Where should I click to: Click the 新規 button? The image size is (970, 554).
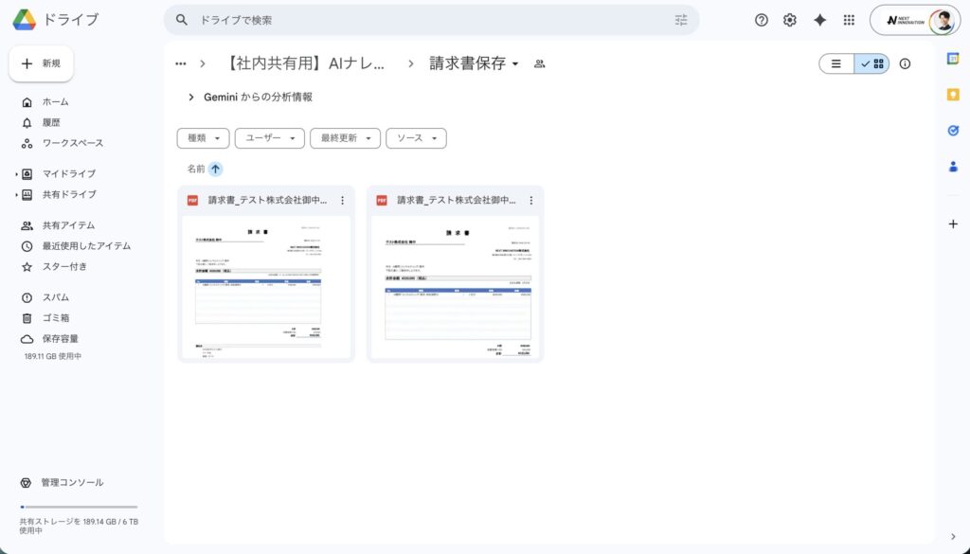42,63
